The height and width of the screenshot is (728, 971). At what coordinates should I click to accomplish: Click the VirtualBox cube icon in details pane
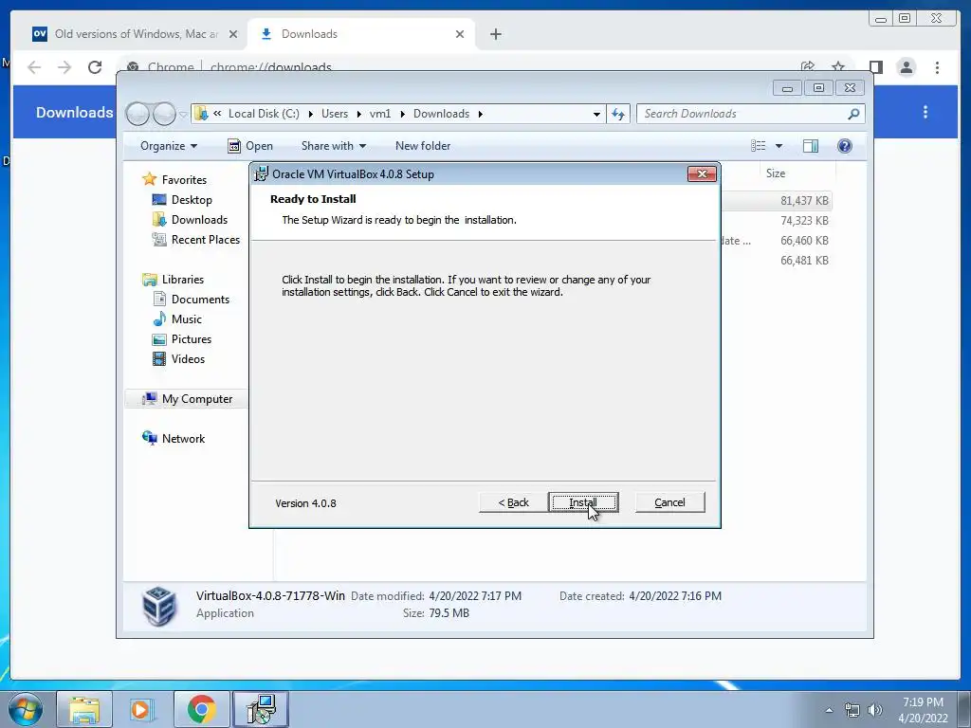click(x=159, y=606)
